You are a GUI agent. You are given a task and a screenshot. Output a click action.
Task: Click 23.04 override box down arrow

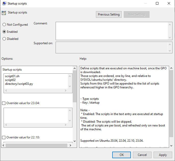pos(70,121)
